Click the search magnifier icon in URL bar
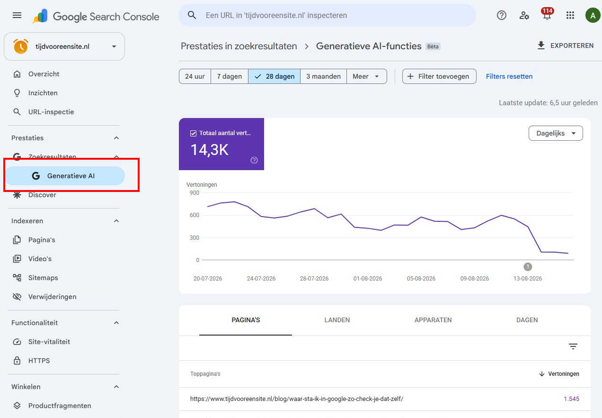 coord(192,15)
